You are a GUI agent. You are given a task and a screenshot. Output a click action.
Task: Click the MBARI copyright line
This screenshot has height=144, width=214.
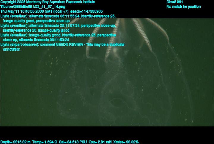pos(48,2)
